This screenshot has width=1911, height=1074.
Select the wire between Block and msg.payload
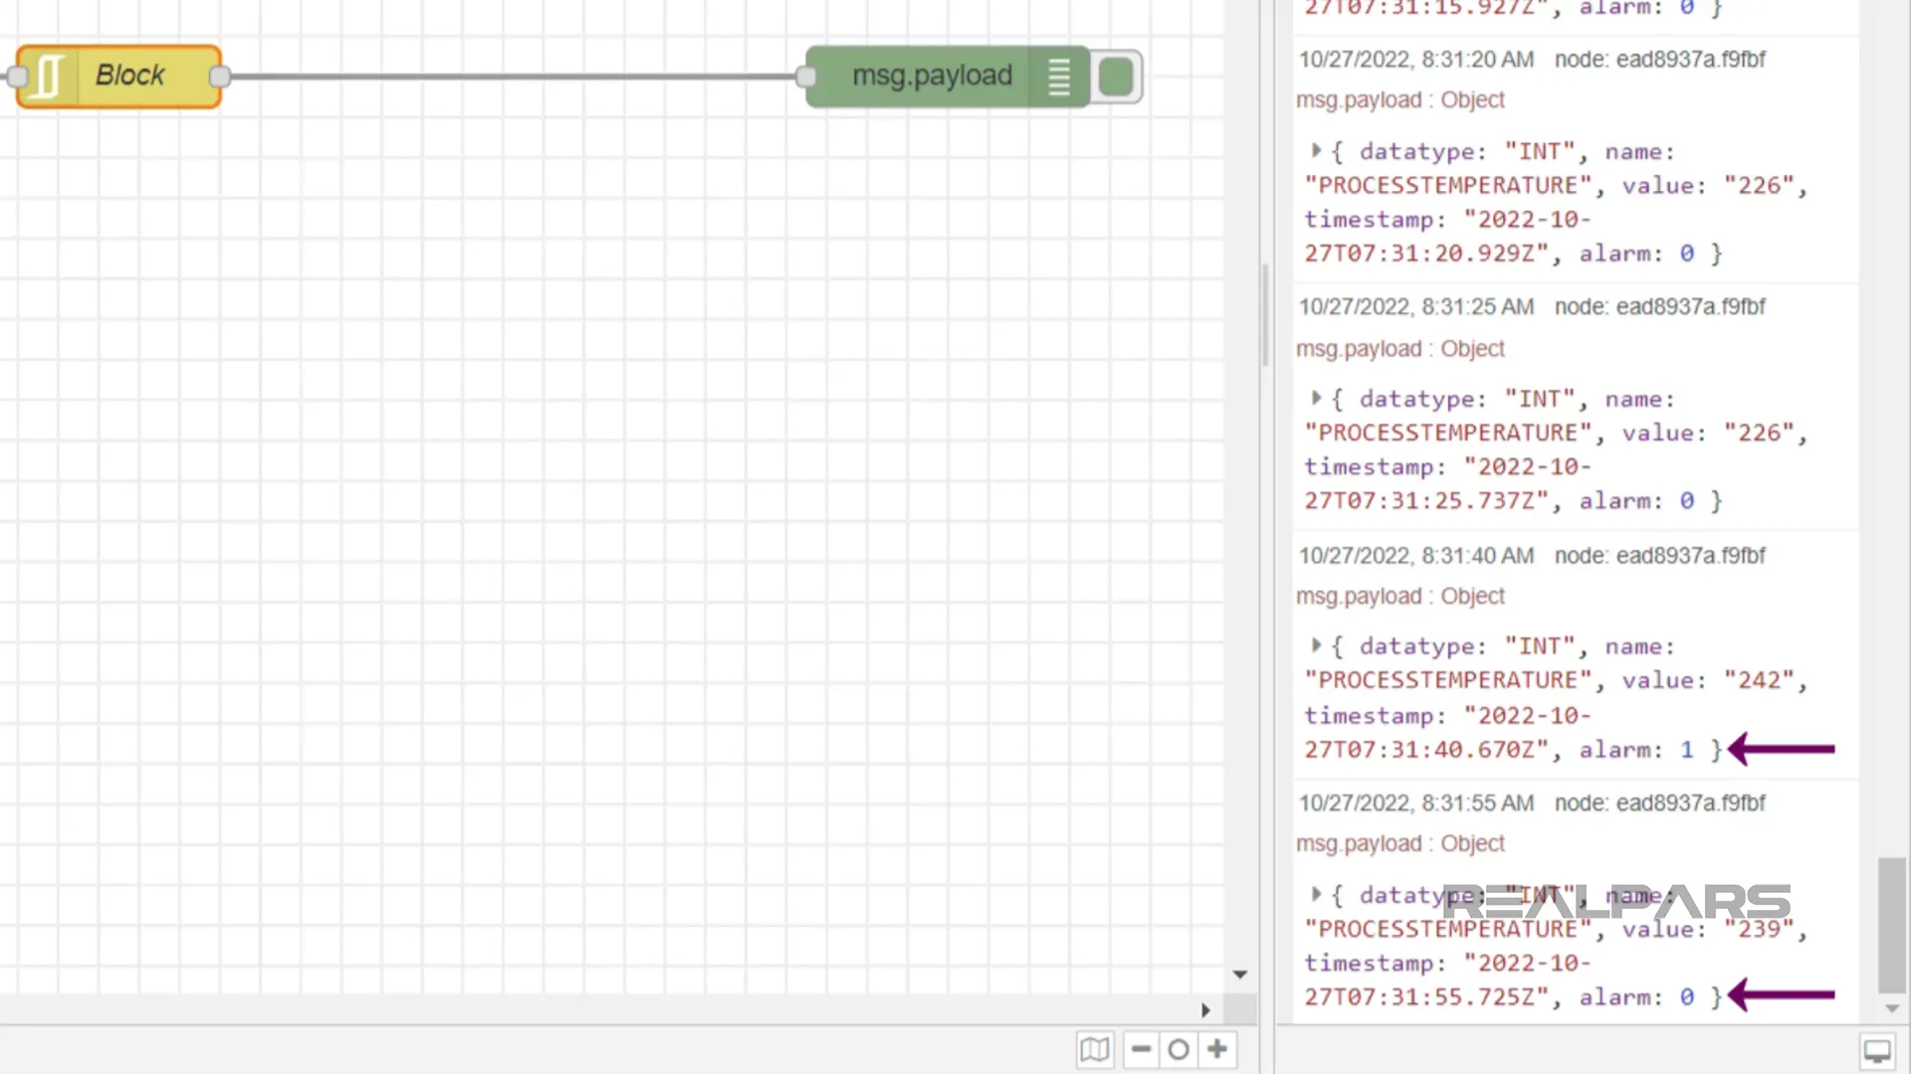[x=513, y=77]
